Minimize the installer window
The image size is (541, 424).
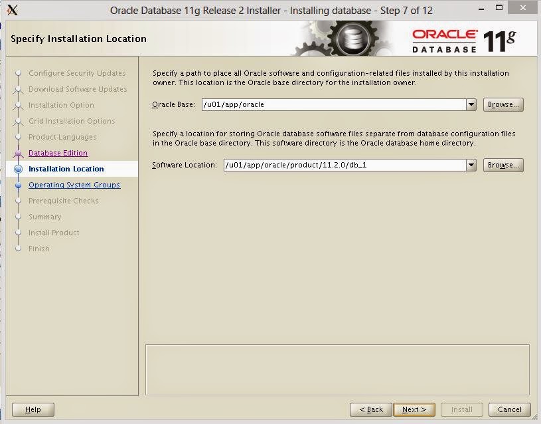pyautogui.click(x=481, y=8)
